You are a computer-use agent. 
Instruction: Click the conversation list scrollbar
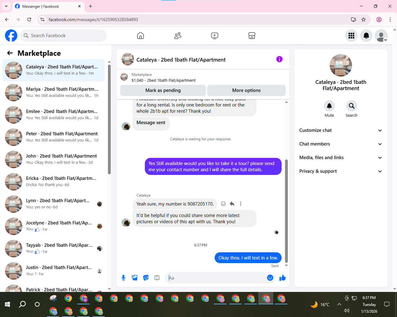[109, 119]
